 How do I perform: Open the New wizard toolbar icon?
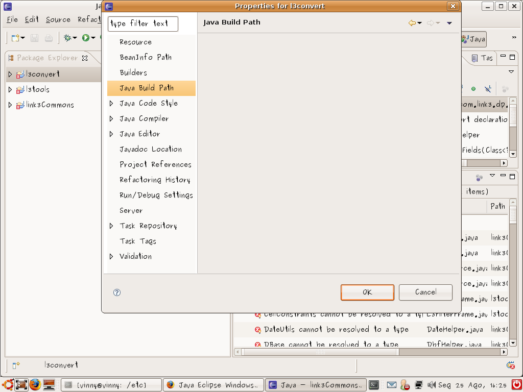pyautogui.click(x=16, y=38)
